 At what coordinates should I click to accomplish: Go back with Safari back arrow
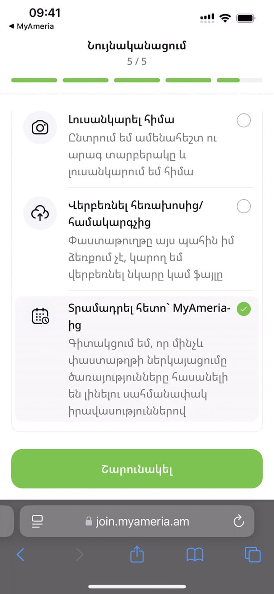click(20, 554)
